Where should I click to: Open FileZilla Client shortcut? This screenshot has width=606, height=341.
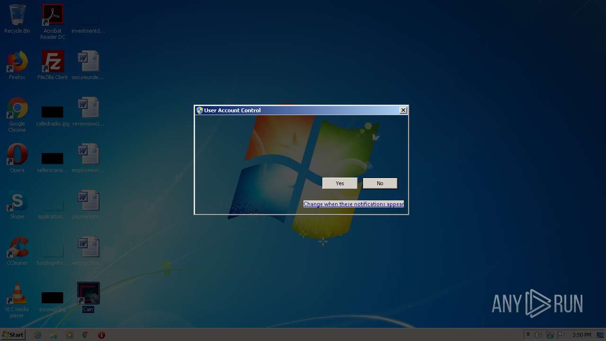pos(53,65)
